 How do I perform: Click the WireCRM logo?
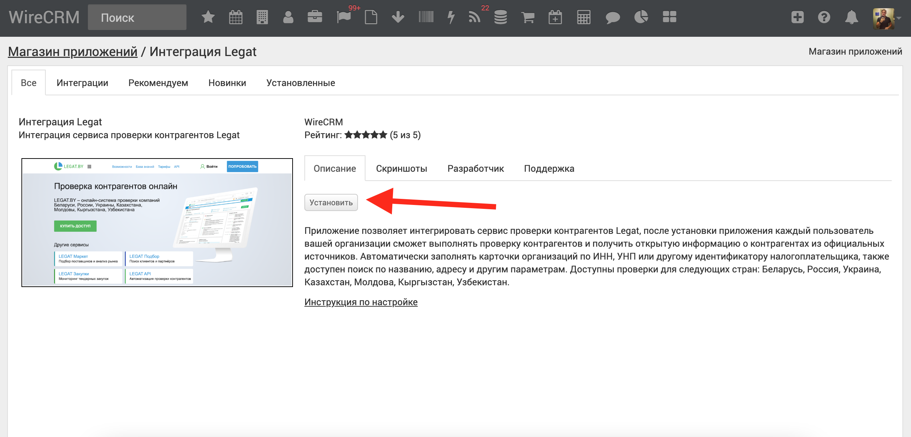[x=44, y=17]
